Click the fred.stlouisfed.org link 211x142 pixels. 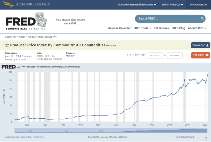pos(185,137)
